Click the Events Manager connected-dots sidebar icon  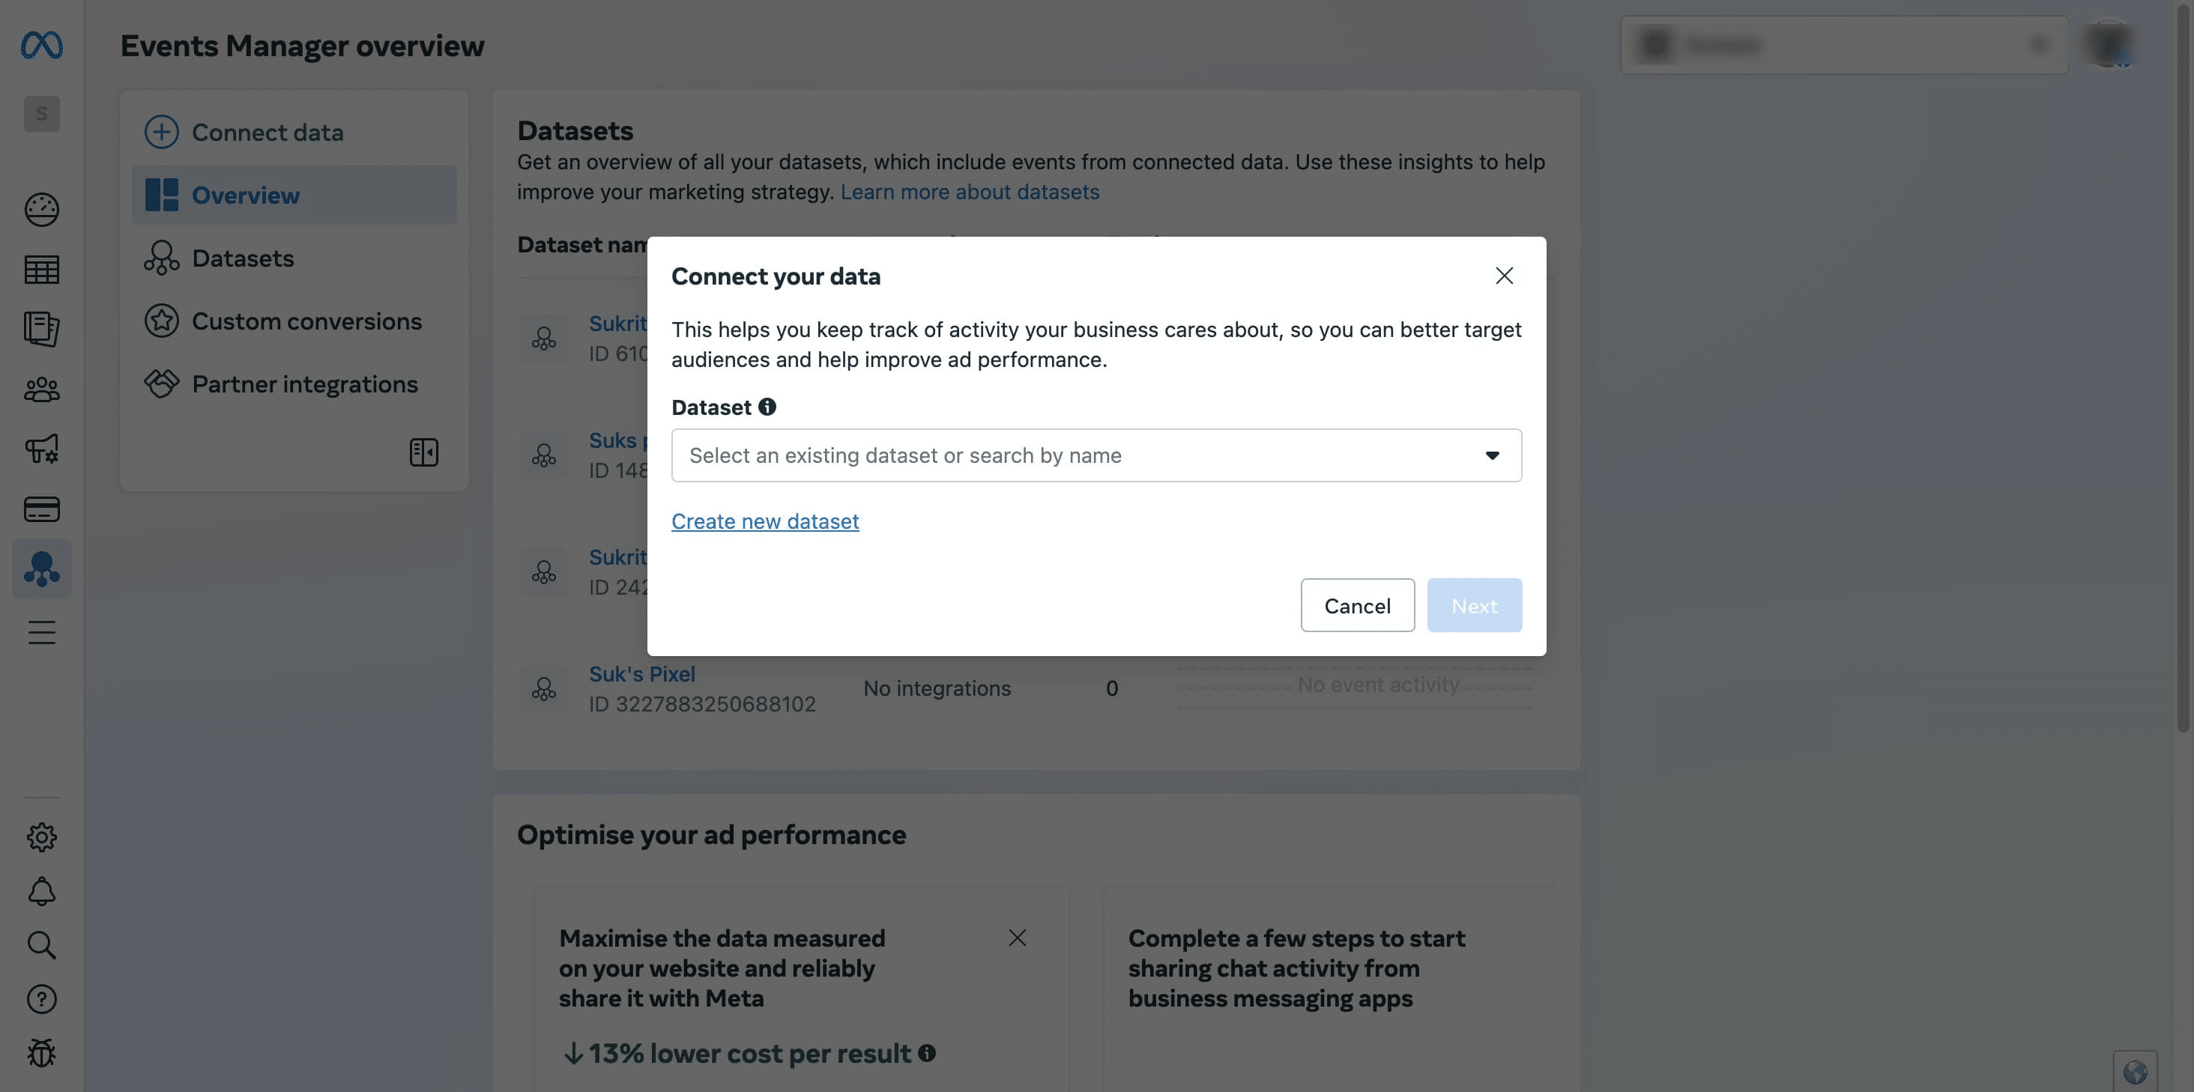click(x=42, y=568)
